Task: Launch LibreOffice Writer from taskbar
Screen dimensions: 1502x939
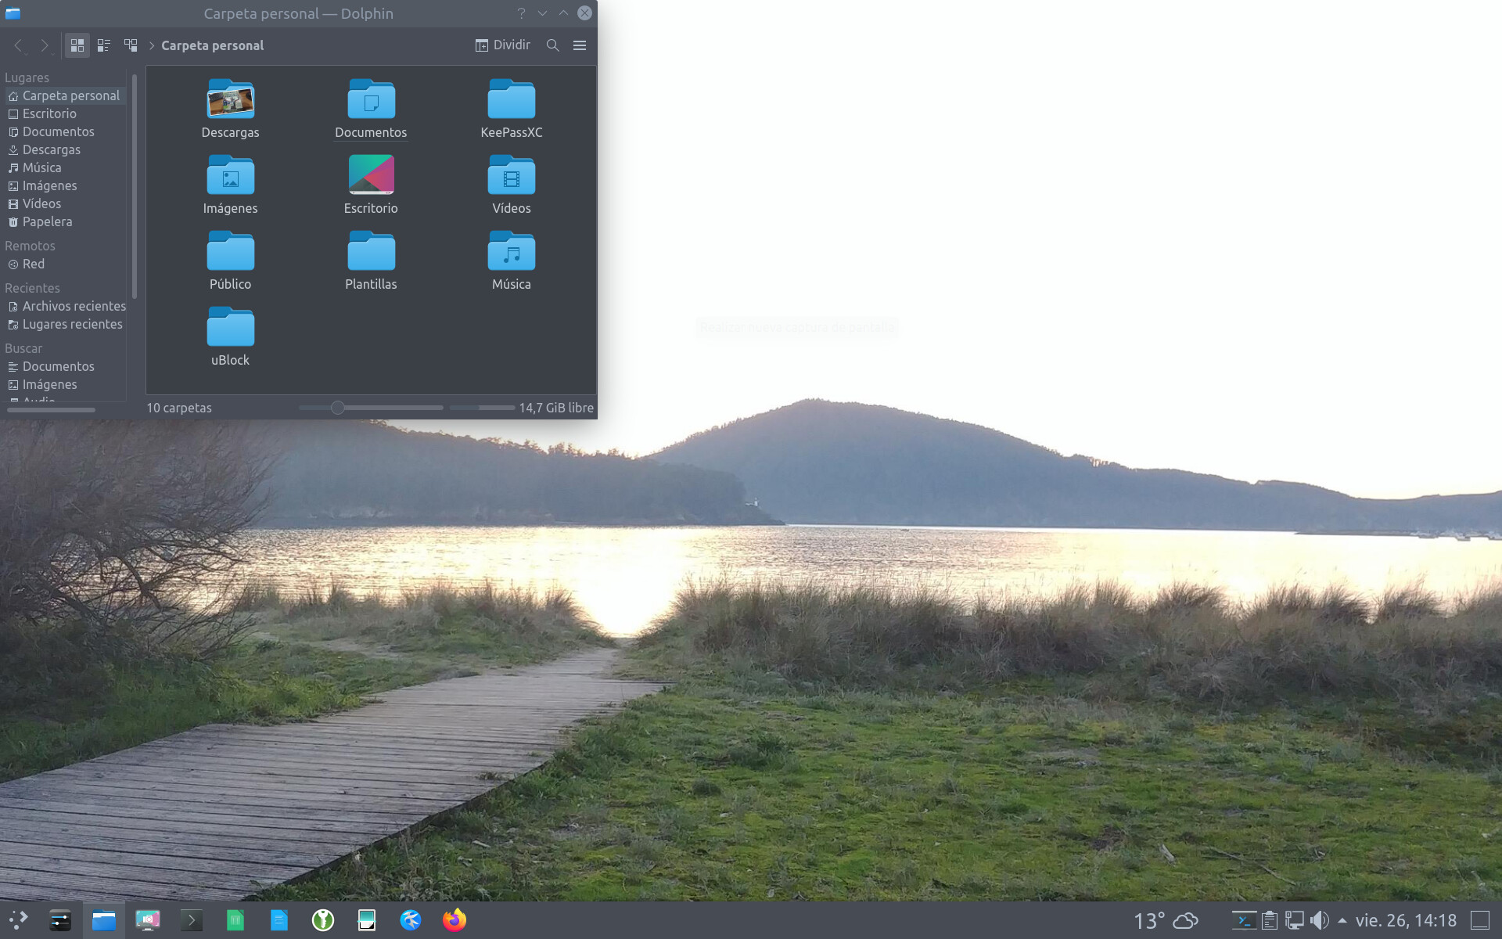Action: [279, 920]
